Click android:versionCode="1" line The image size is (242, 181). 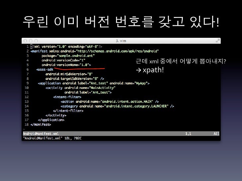click(63, 60)
